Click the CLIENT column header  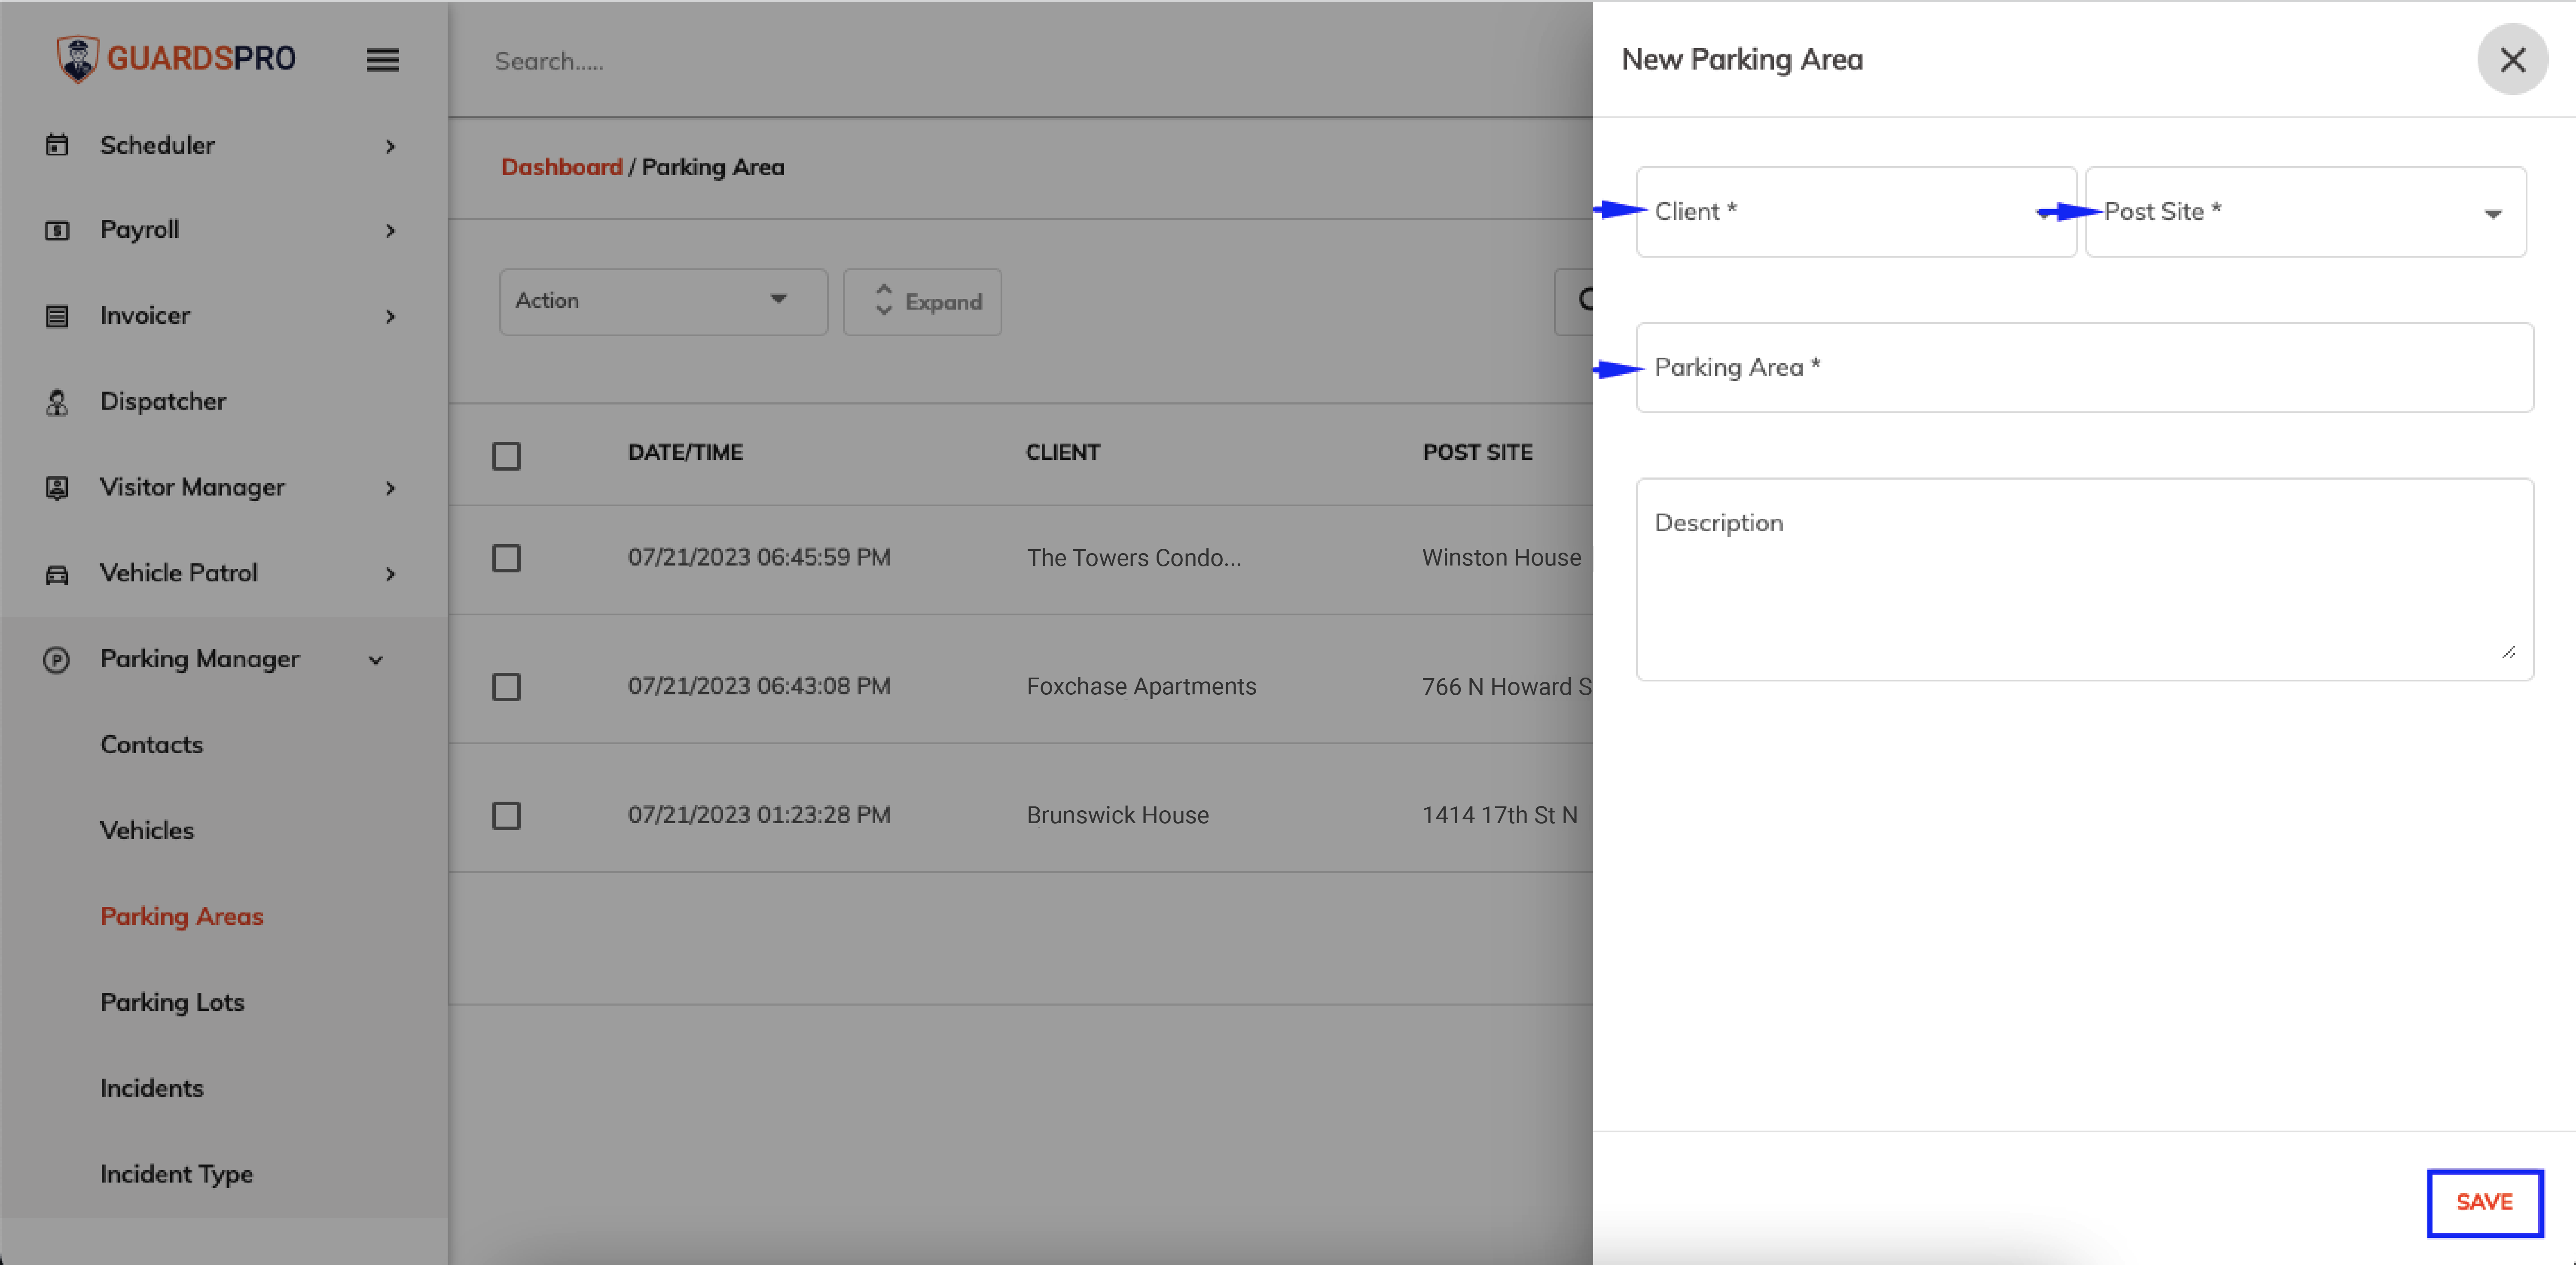click(1062, 453)
